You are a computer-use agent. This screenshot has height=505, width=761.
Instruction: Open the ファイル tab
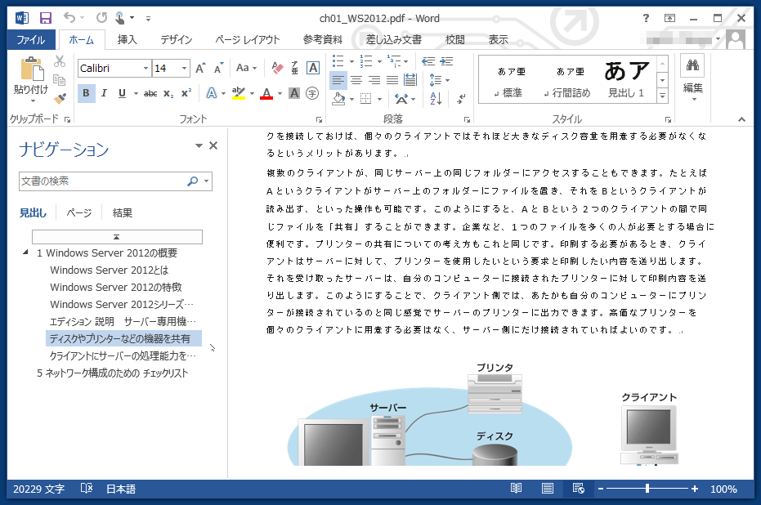(31, 40)
